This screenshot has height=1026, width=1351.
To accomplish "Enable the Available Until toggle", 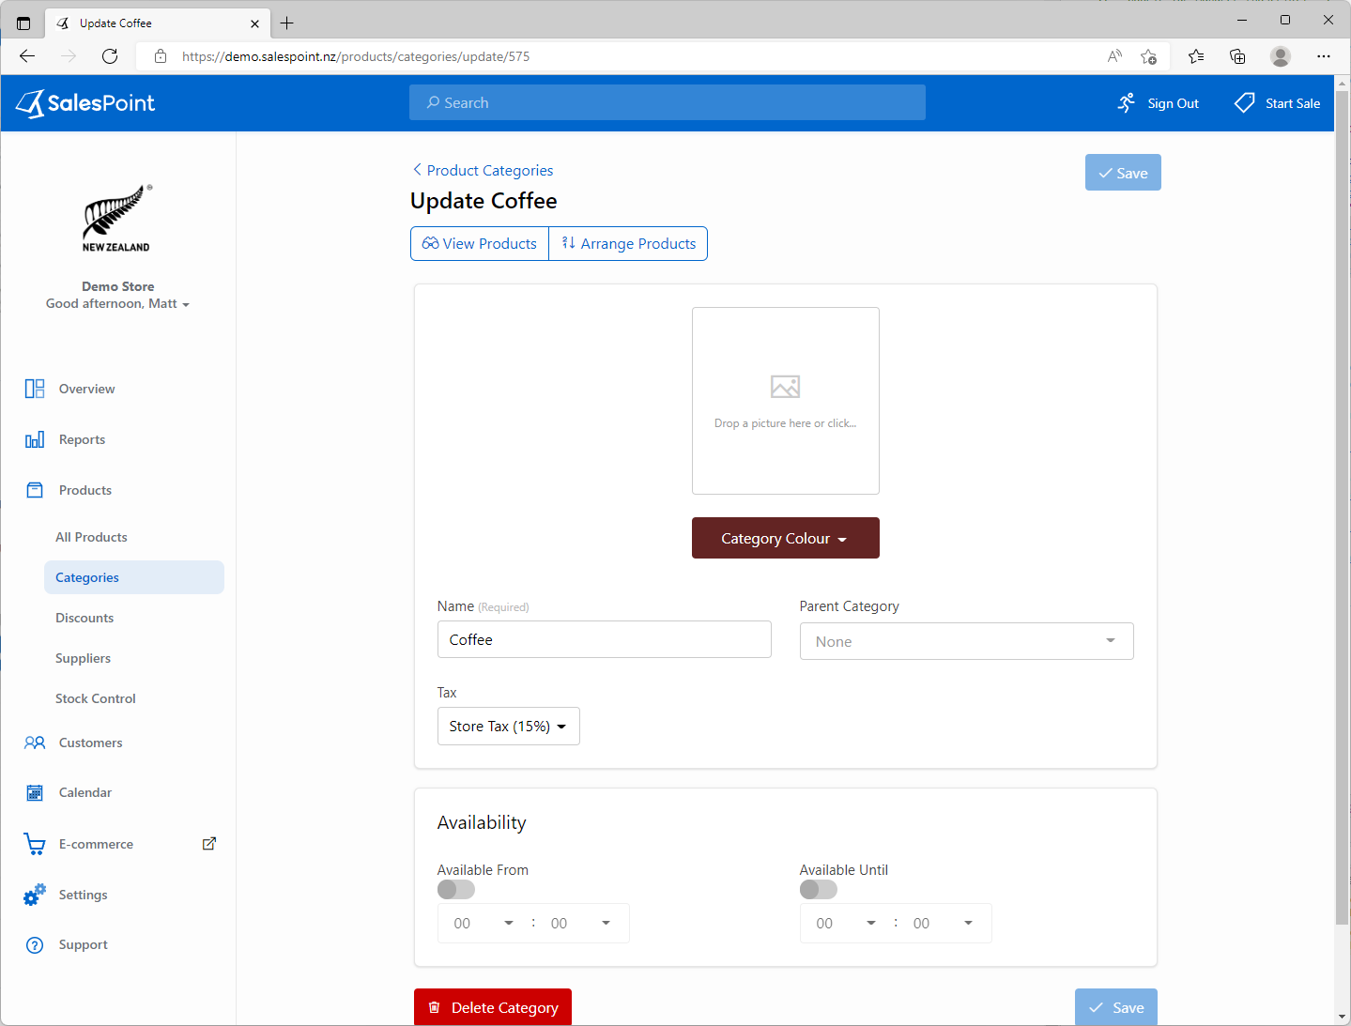I will click(x=818, y=889).
